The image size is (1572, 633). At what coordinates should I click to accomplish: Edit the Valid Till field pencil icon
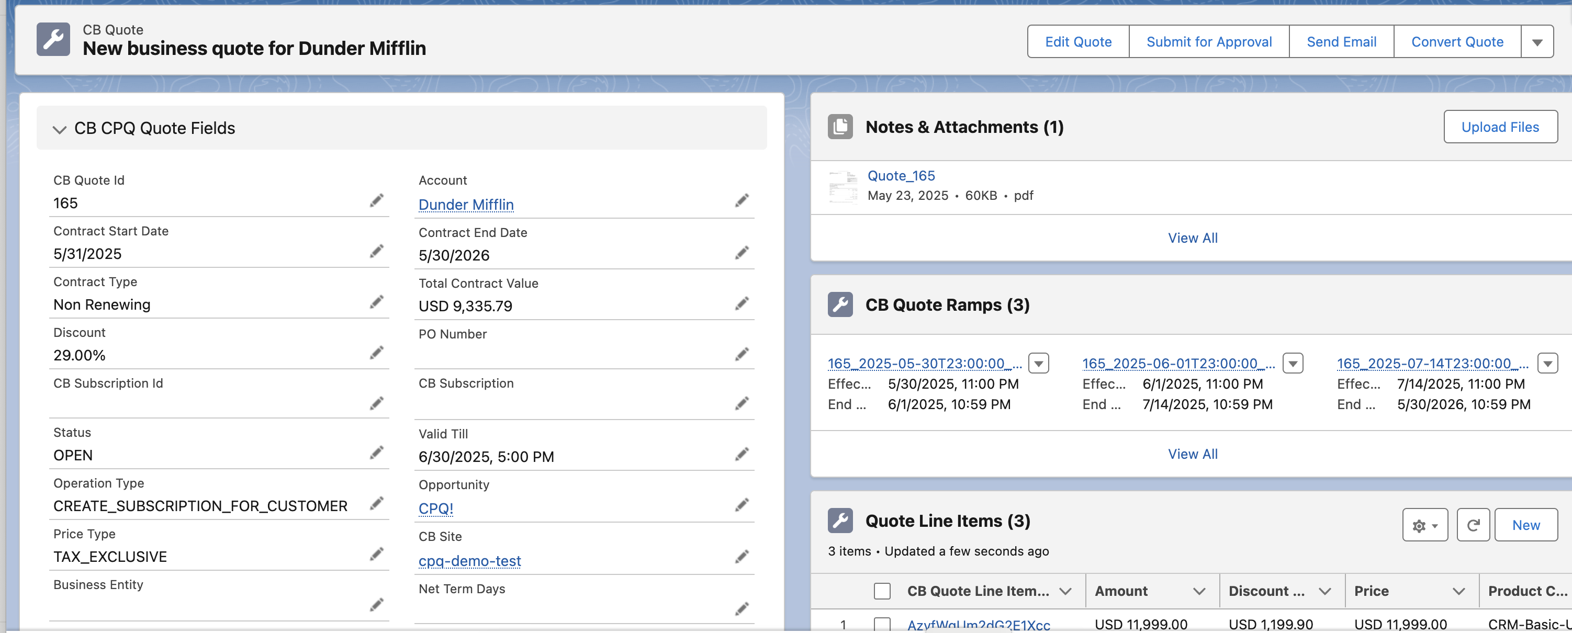(x=742, y=454)
